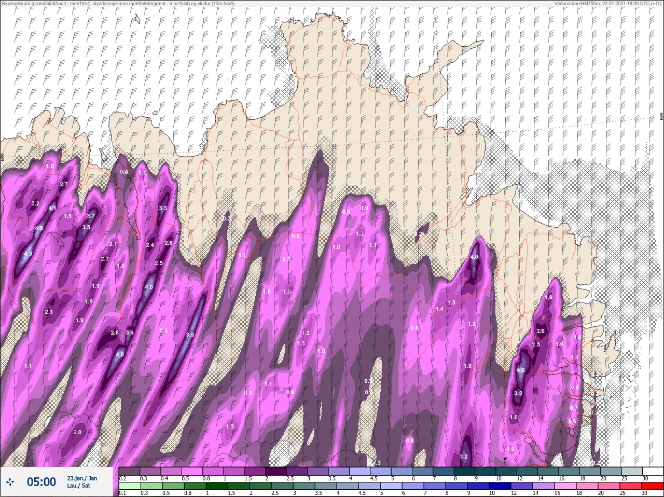
Task: Select lower legend swatch between 0.1 and 0.3
Action: (130, 486)
